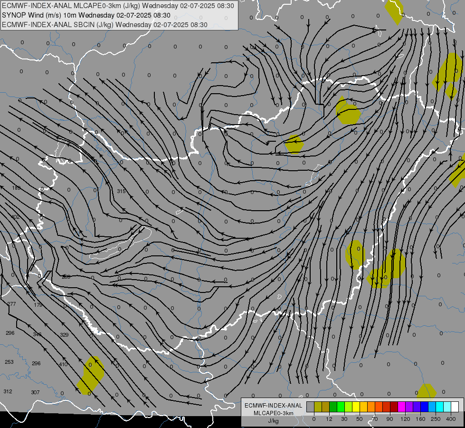
Task: Click the legend label 12
Action: [x=329, y=419]
